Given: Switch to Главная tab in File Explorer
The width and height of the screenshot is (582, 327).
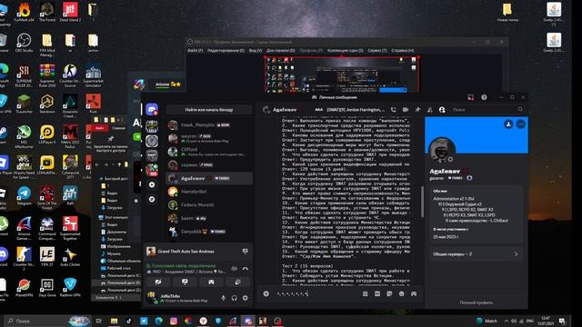Looking at the screenshot, I should [x=119, y=128].
